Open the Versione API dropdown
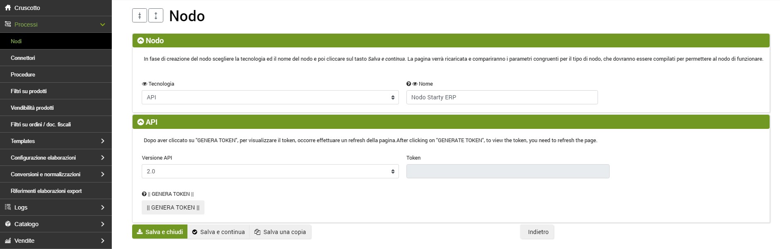Screen dimensions: 780x249 [x=270, y=171]
